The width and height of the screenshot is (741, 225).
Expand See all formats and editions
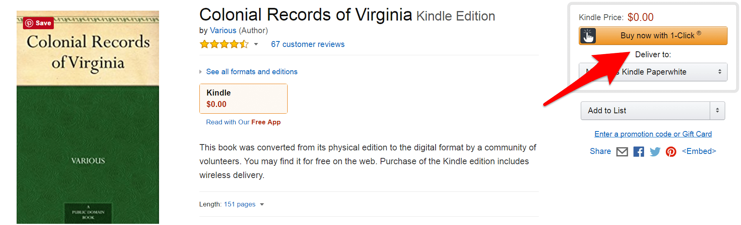(x=252, y=72)
